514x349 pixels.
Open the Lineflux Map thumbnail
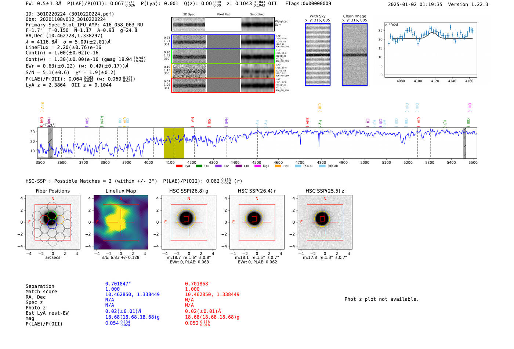pyautogui.click(x=121, y=222)
